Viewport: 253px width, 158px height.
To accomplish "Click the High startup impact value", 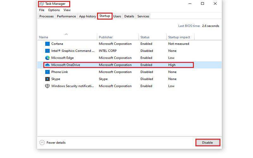I will click(172, 65).
